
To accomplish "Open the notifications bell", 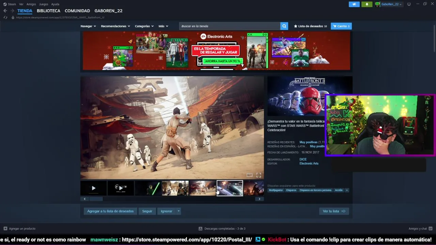I will coord(367,4).
